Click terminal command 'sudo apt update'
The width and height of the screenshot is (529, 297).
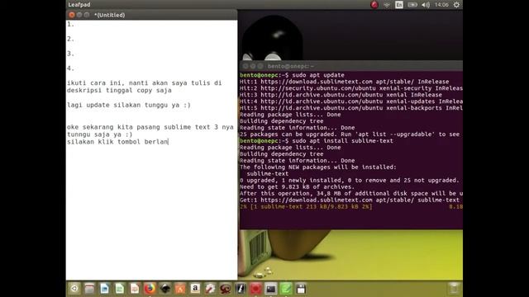(x=318, y=75)
